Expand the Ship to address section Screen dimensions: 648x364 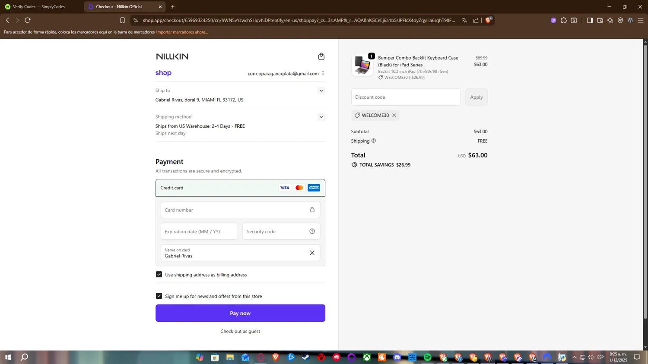tap(321, 91)
